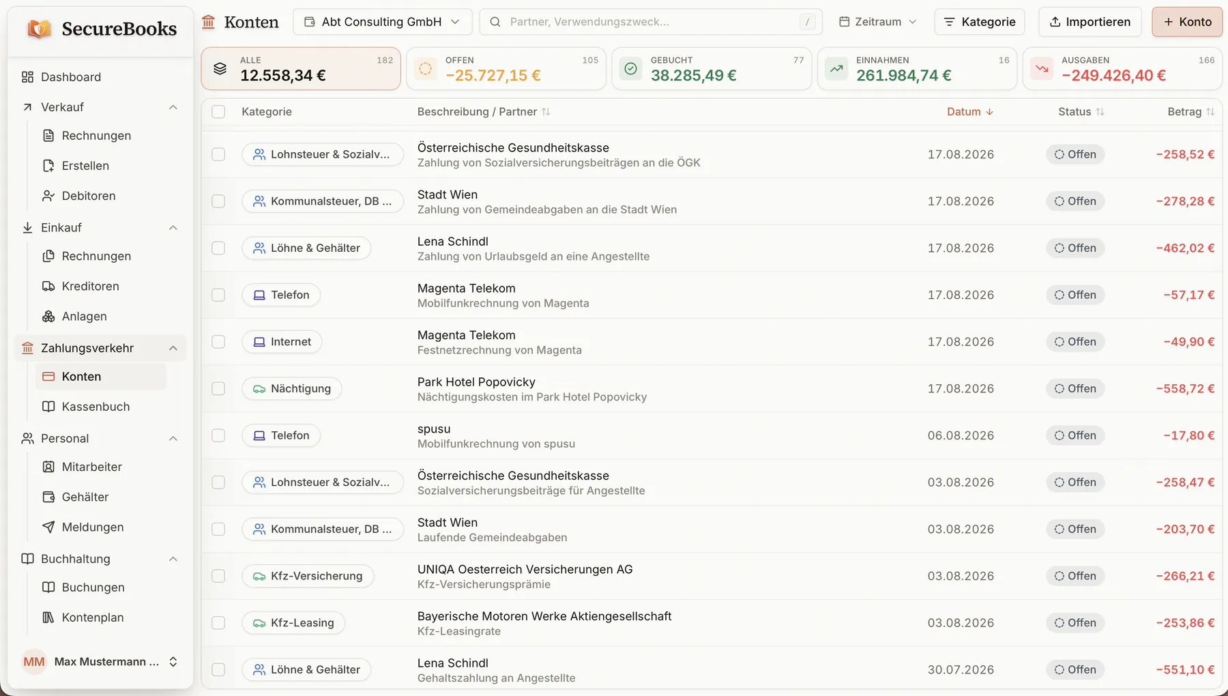Click the Konten bank icon in header
1228x696 pixels.
(x=209, y=22)
